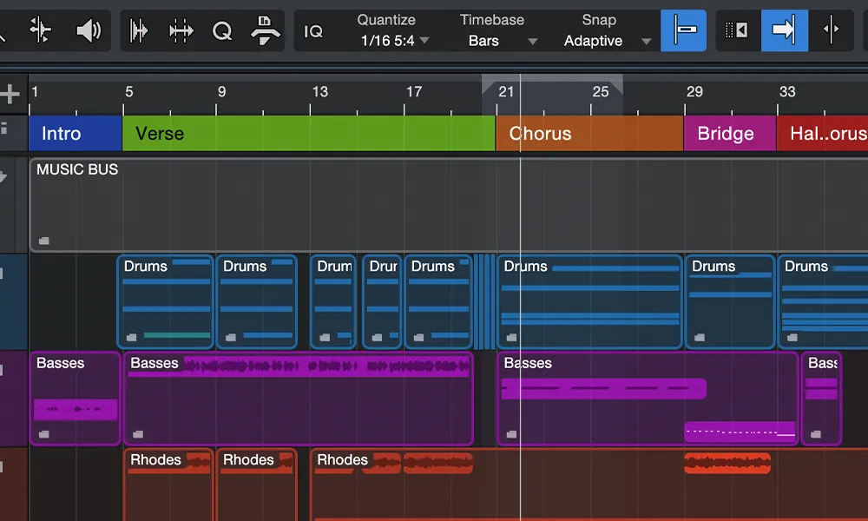Select the green Verse section block
This screenshot has height=521, width=868.
tap(308, 134)
